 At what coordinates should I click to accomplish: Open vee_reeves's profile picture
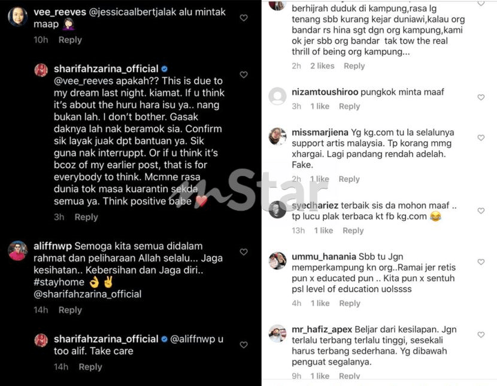pos(17,16)
